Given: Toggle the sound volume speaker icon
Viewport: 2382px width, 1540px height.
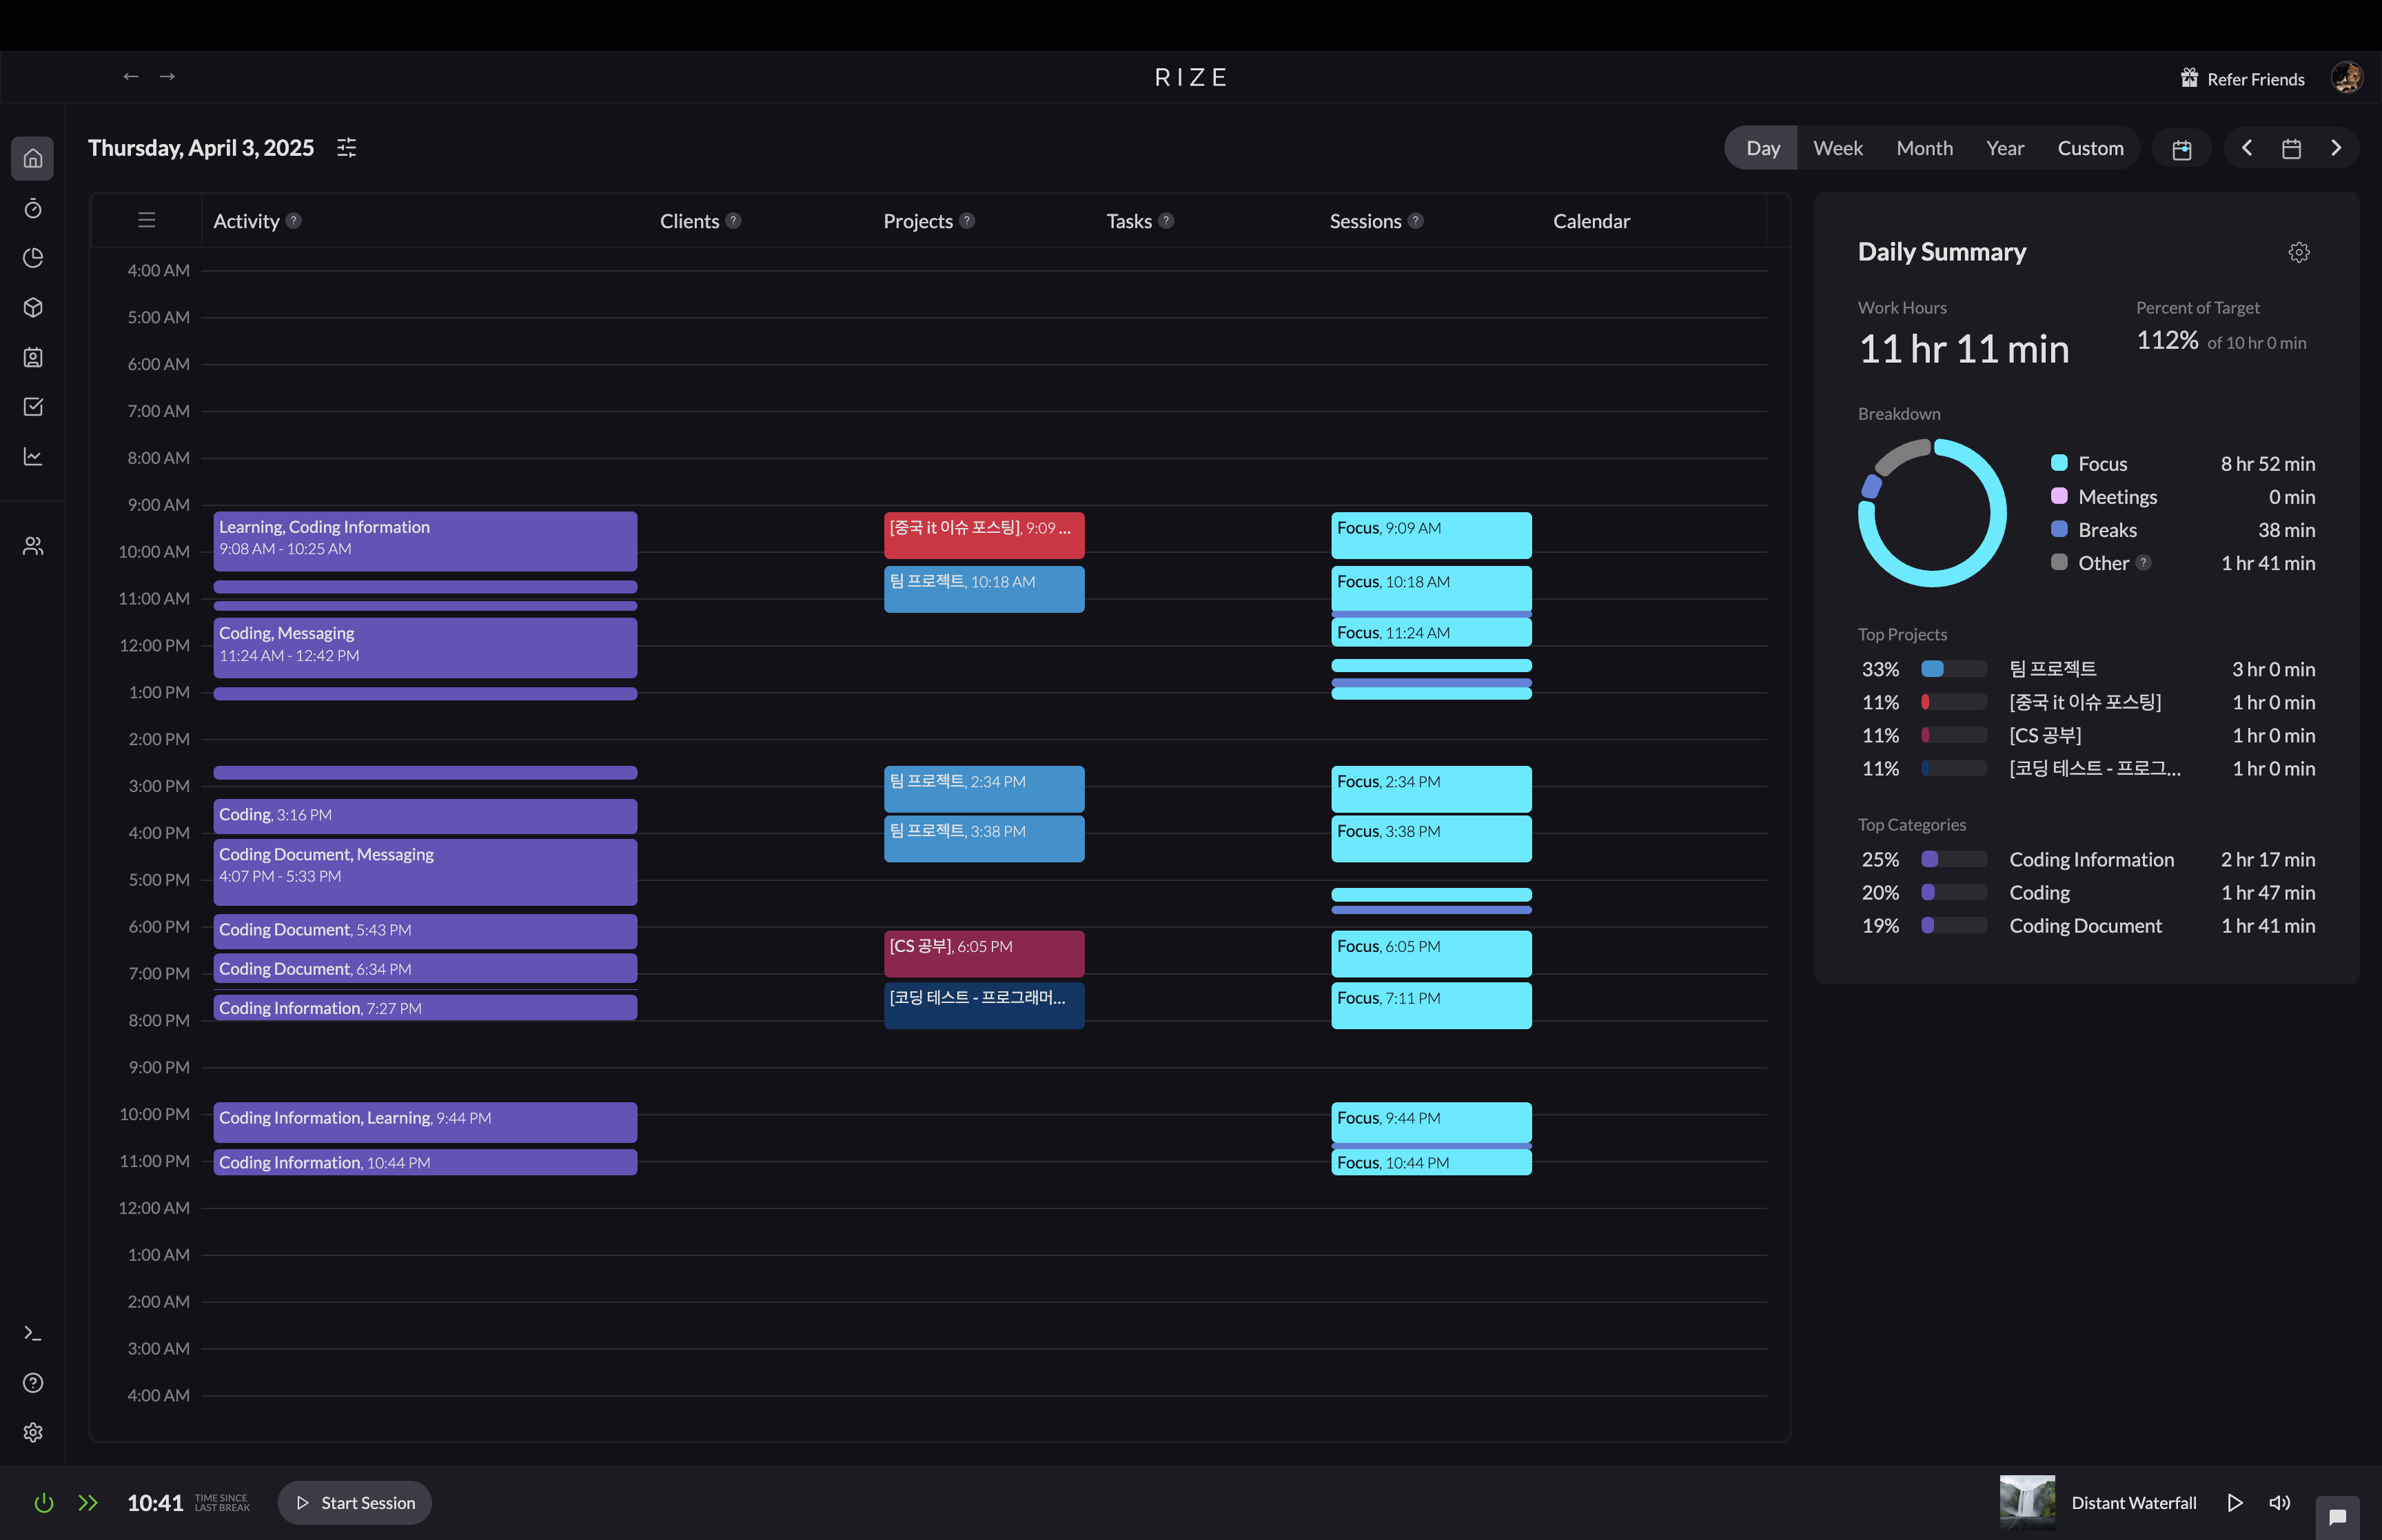Looking at the screenshot, I should coord(2279,1502).
